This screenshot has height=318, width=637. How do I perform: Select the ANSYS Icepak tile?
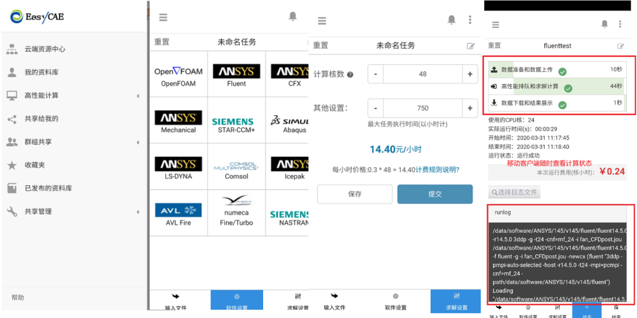tap(287, 166)
